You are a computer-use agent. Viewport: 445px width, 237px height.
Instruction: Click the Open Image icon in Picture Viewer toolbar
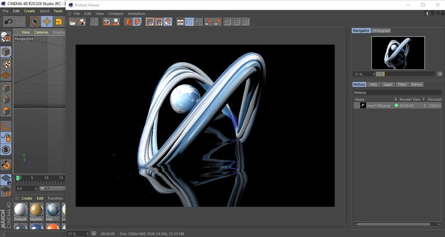[72, 22]
